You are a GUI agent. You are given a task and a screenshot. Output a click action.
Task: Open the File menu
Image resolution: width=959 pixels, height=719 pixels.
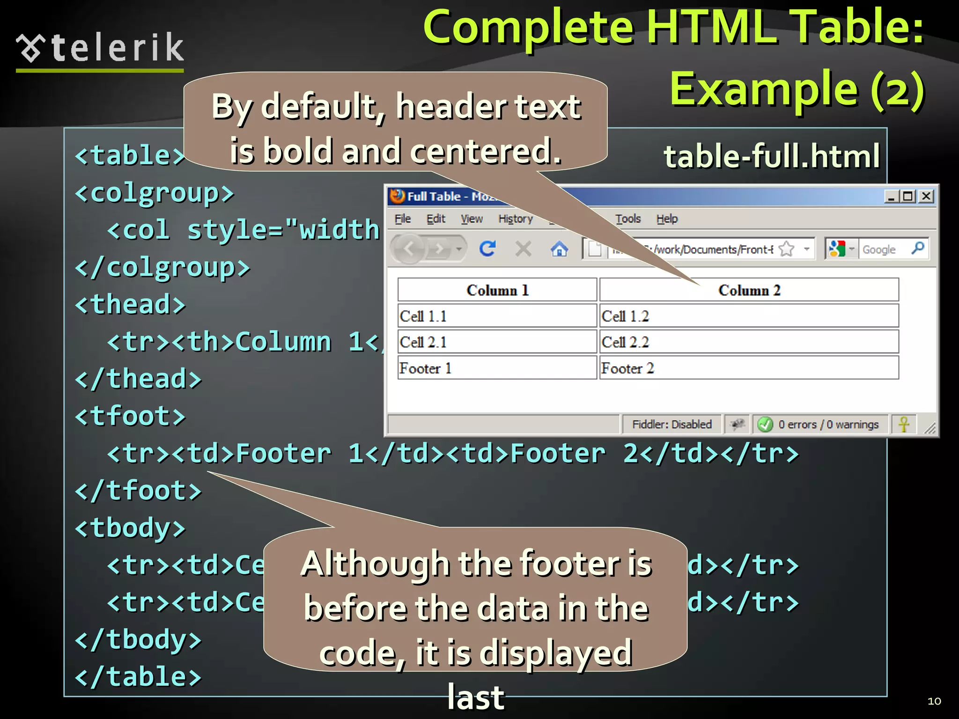(402, 219)
